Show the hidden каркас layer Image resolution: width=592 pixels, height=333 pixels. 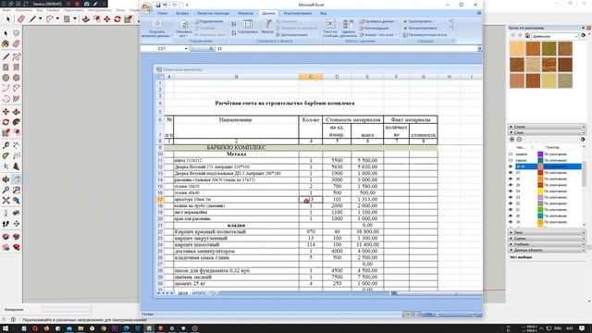pos(511,160)
